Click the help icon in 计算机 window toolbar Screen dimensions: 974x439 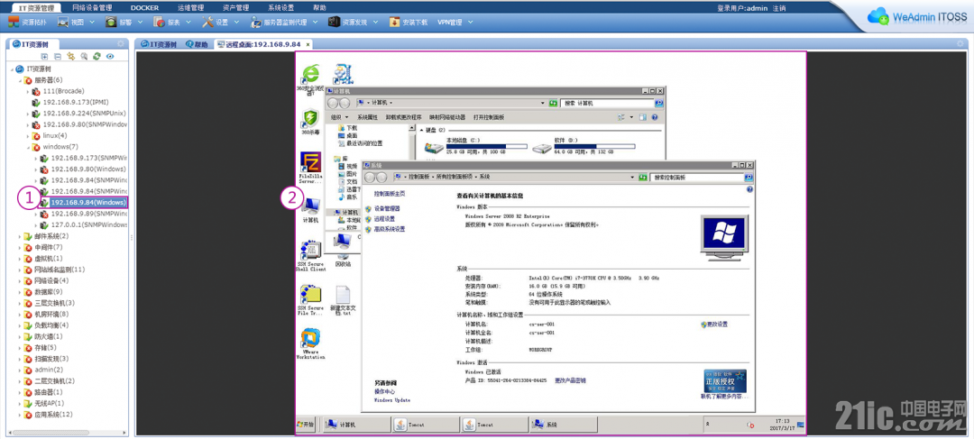pos(654,116)
